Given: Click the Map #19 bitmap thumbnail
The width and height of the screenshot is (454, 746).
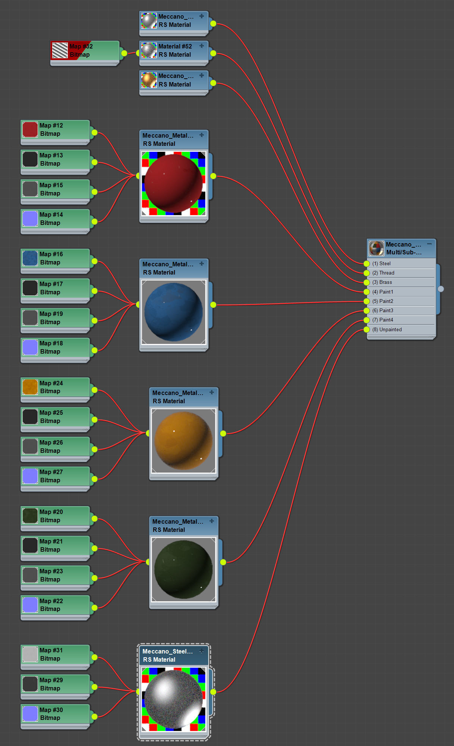Looking at the screenshot, I should 30,318.
